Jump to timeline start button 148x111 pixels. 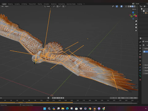[53, 98]
